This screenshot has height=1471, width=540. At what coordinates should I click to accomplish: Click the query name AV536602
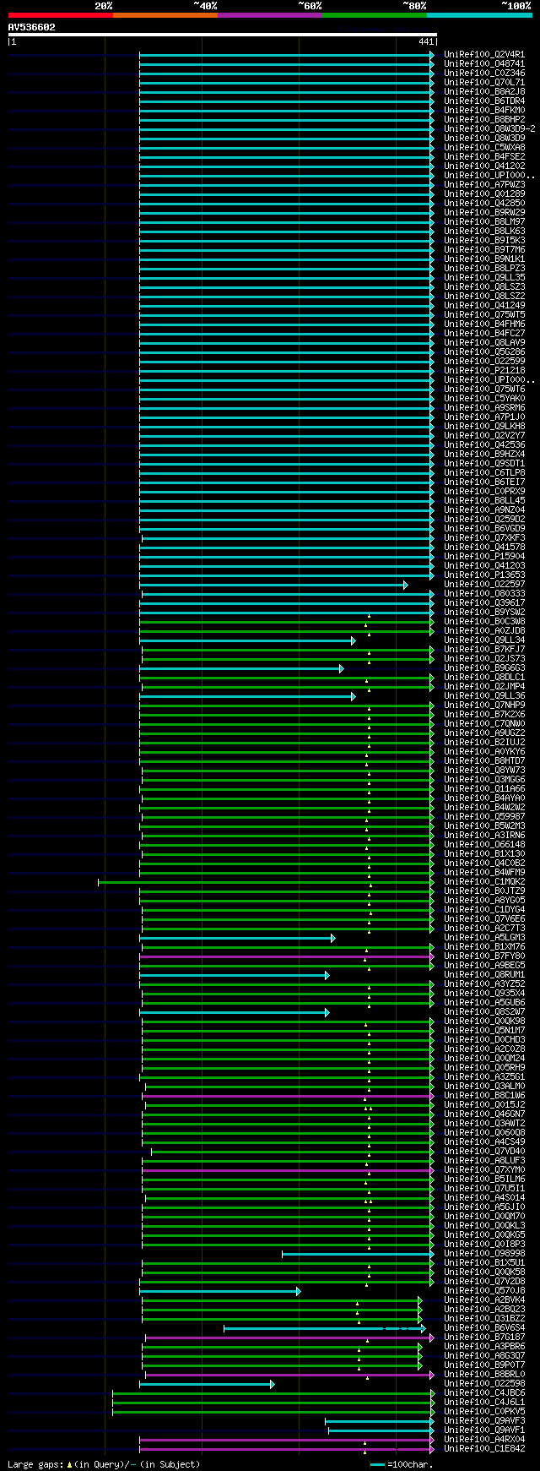point(32,27)
